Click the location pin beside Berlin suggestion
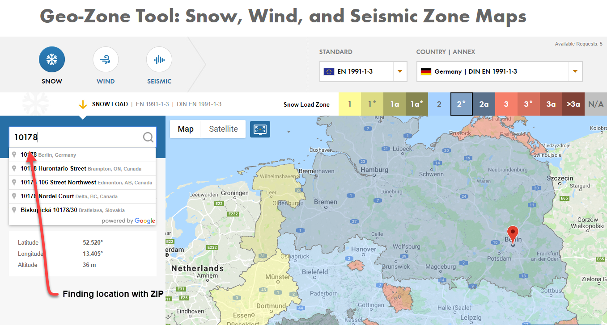607x325 pixels. [x=14, y=154]
